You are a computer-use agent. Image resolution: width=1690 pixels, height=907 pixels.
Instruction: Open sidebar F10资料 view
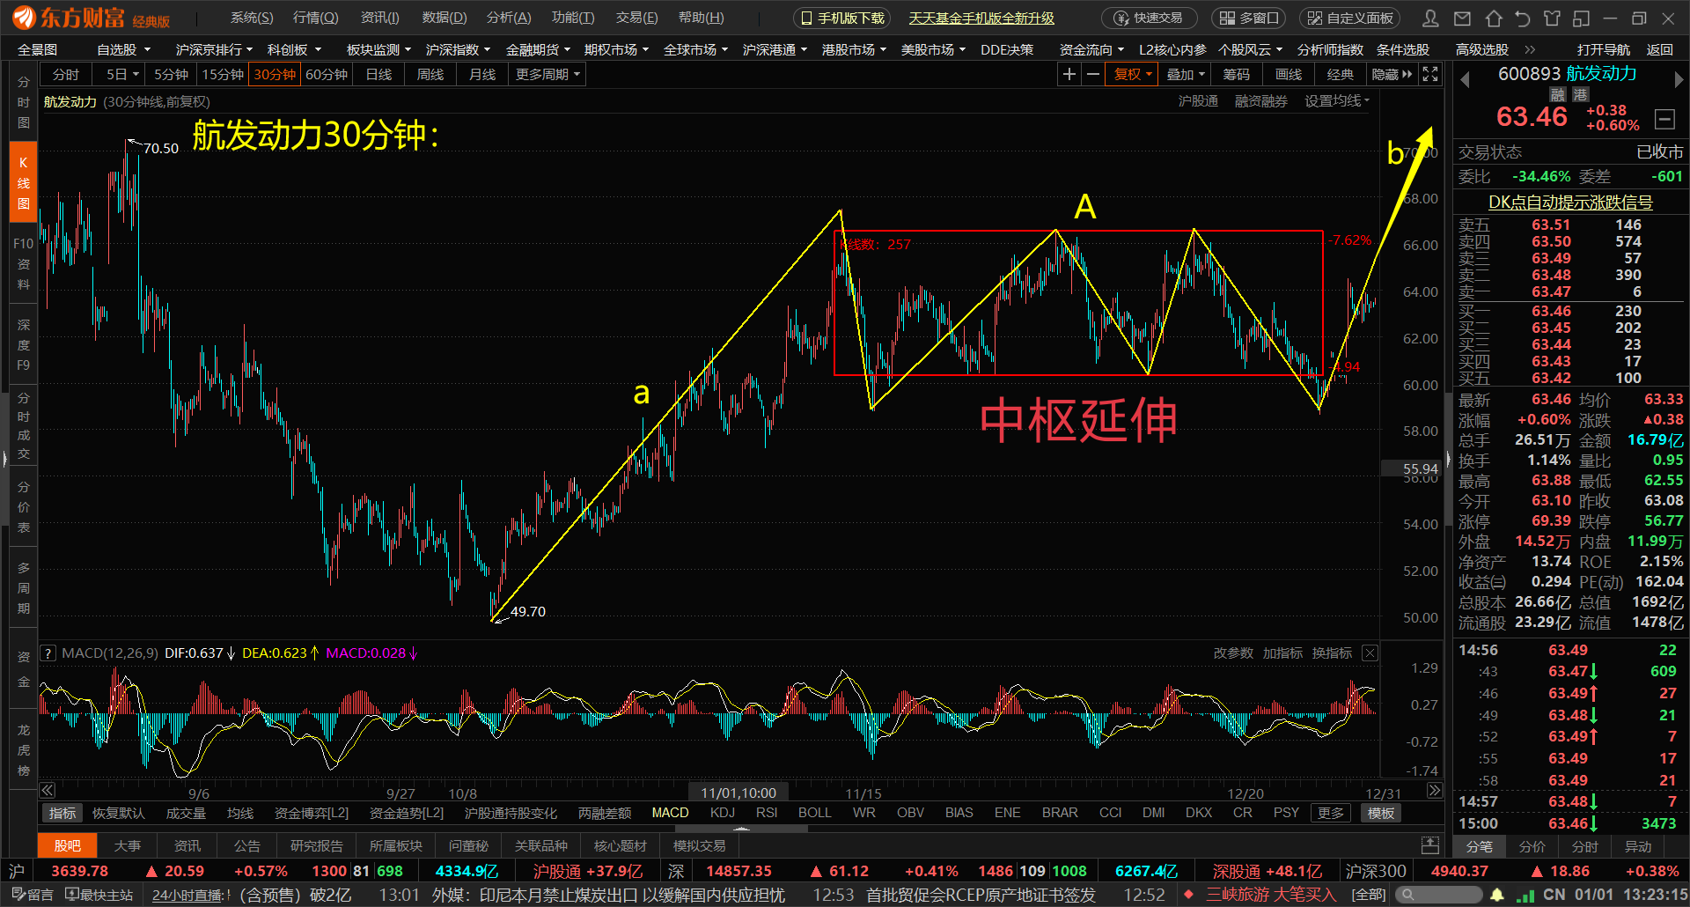[24, 263]
